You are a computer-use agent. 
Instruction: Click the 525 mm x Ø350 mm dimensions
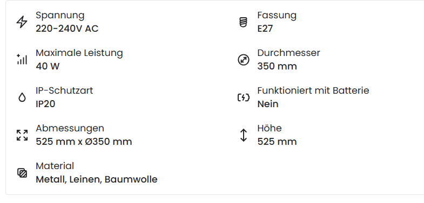point(84,142)
